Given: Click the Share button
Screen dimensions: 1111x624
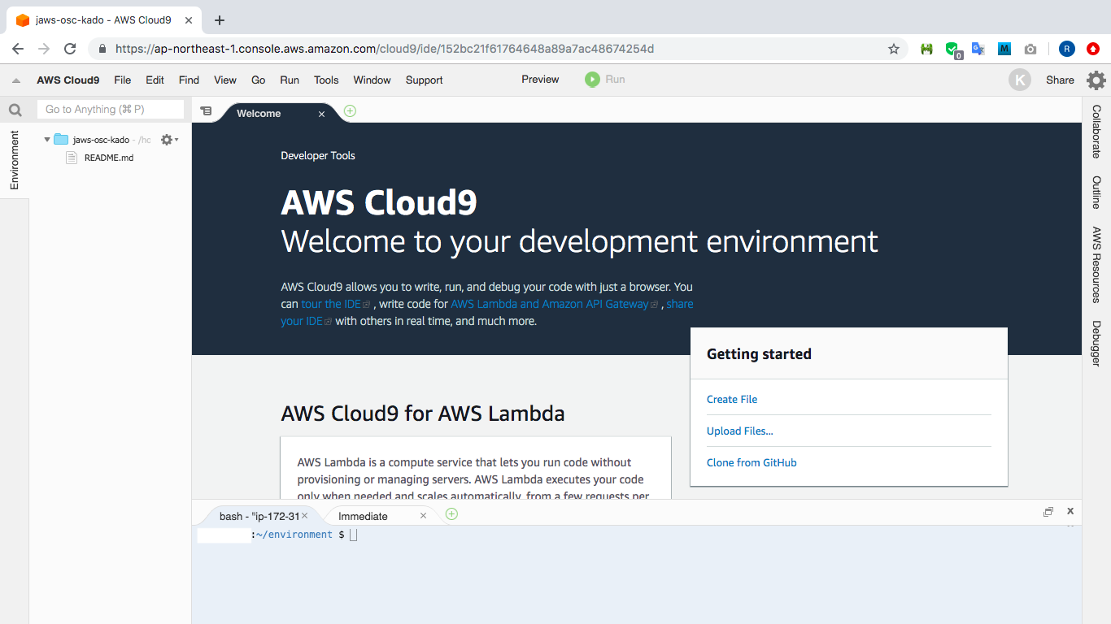Looking at the screenshot, I should (1060, 80).
